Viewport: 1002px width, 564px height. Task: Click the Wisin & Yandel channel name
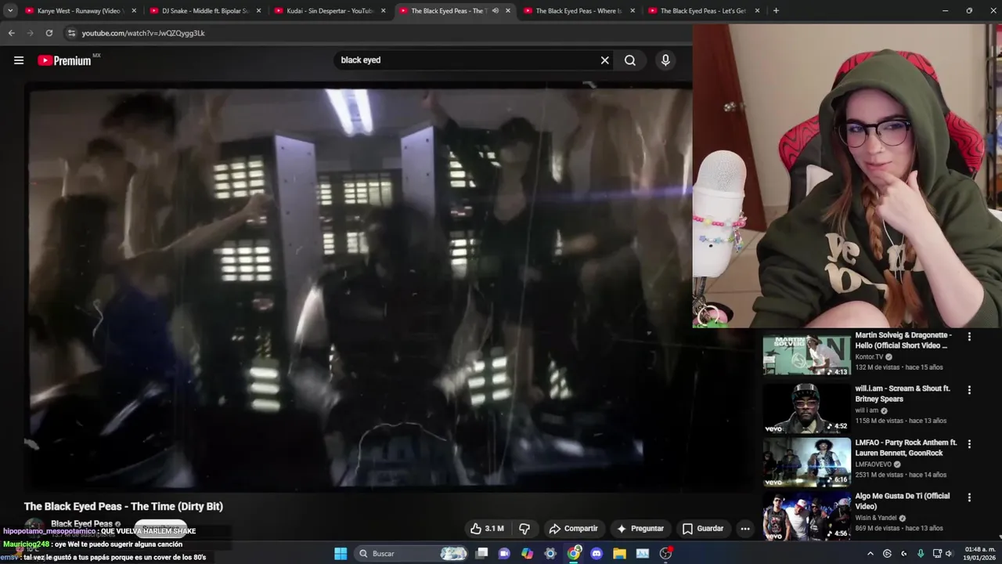[x=875, y=518]
